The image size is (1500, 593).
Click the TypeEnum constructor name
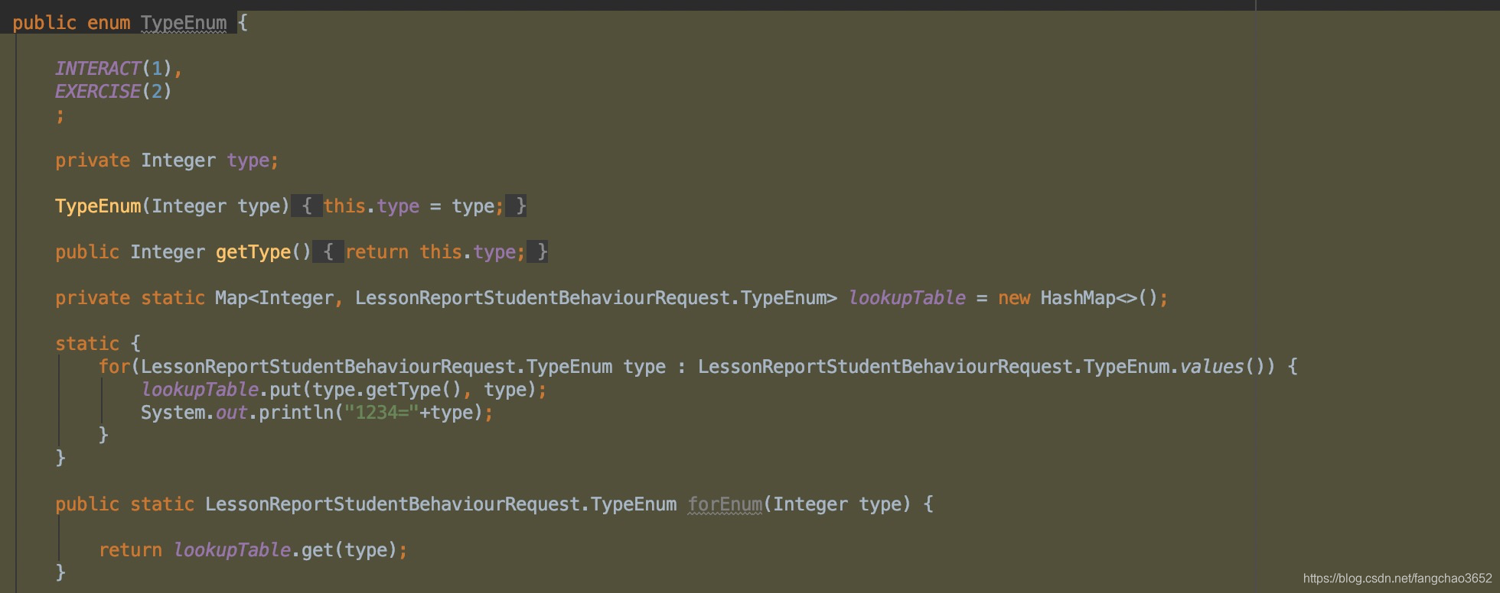(x=98, y=206)
